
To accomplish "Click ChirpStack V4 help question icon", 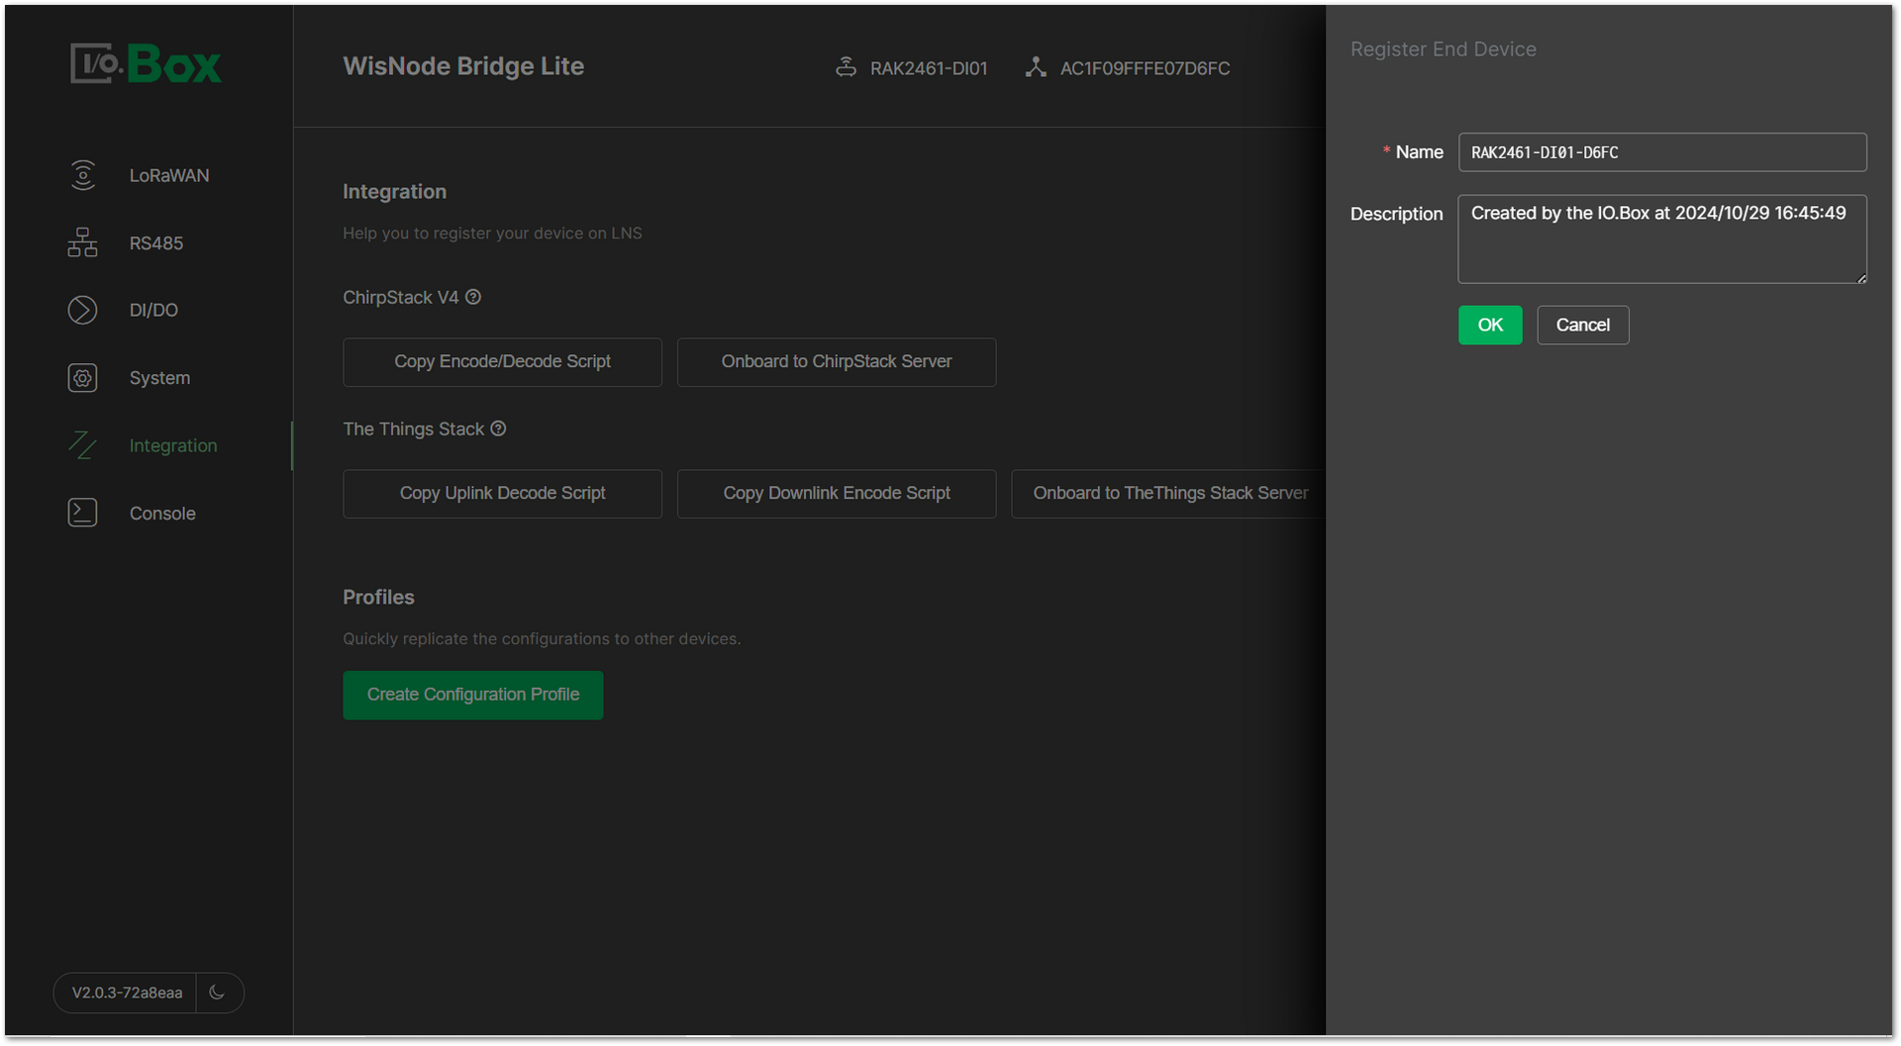I will [473, 297].
